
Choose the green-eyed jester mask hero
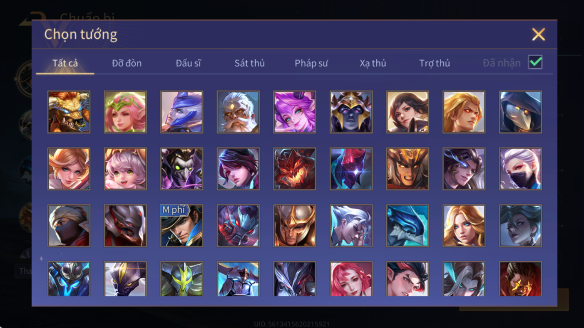(x=181, y=169)
